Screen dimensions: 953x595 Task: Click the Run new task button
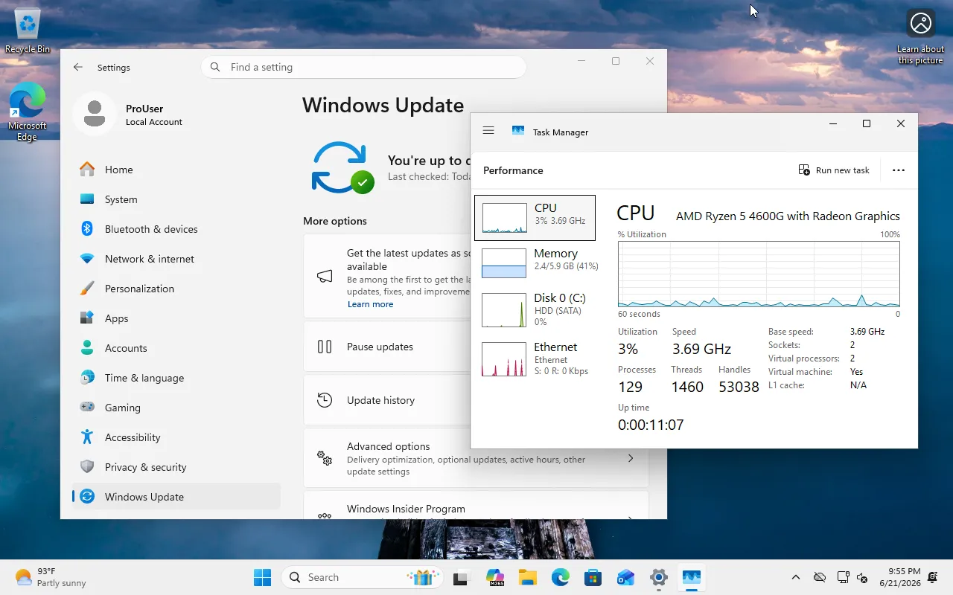point(834,170)
